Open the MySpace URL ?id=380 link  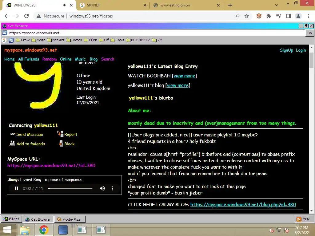[51, 166]
